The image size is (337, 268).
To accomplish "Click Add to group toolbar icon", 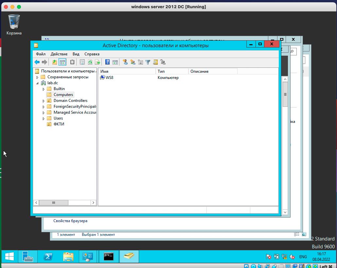I will (163, 62).
